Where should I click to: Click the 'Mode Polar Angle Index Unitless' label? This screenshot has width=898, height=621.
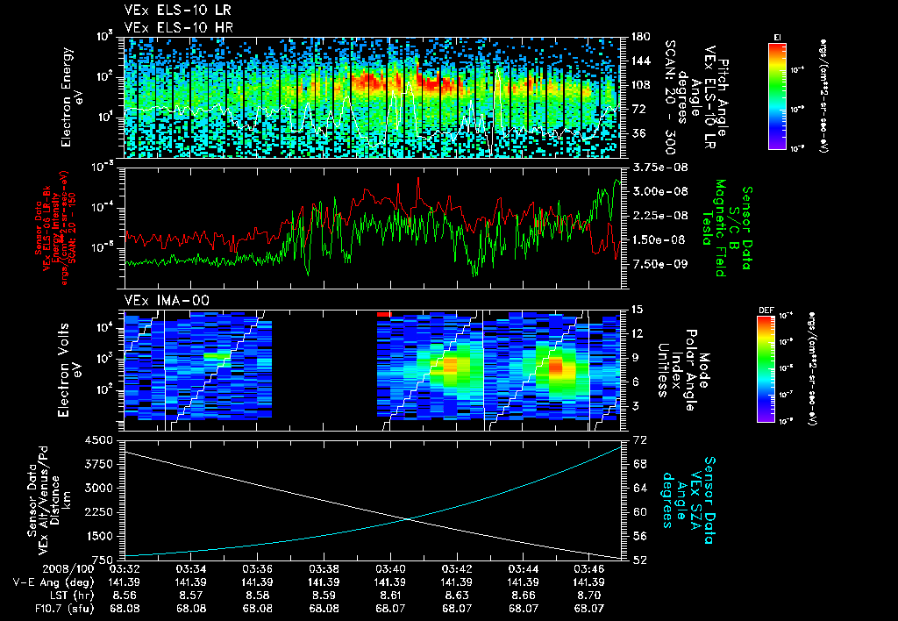point(684,370)
